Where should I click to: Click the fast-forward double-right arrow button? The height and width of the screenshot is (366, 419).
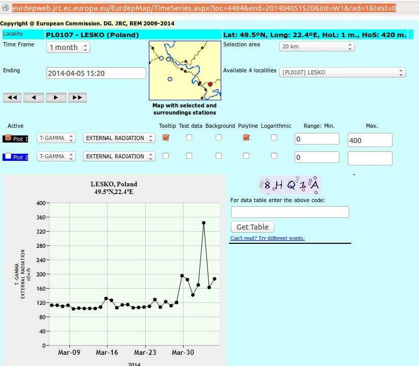coord(77,98)
